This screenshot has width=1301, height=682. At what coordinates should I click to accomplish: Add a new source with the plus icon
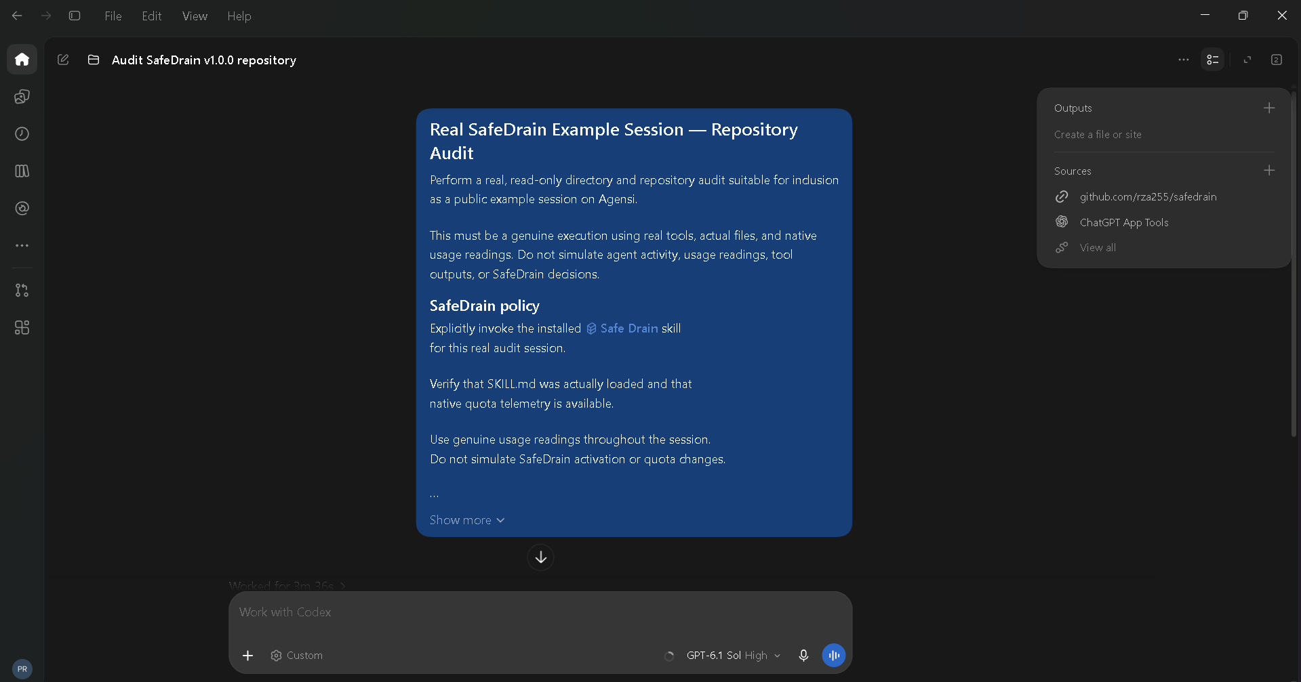[x=1269, y=171]
